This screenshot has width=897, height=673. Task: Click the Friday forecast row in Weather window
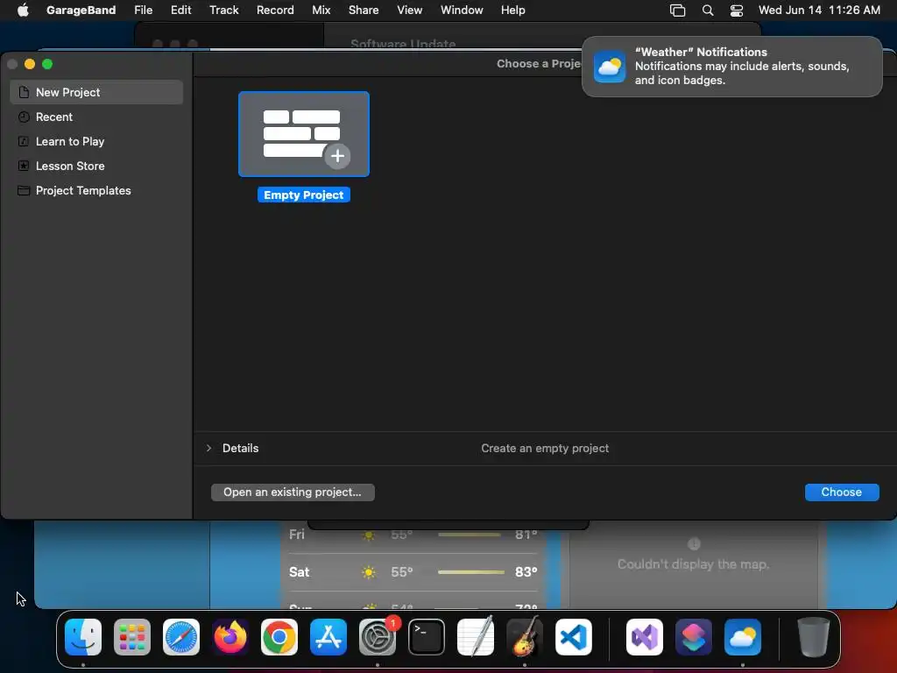pos(413,535)
